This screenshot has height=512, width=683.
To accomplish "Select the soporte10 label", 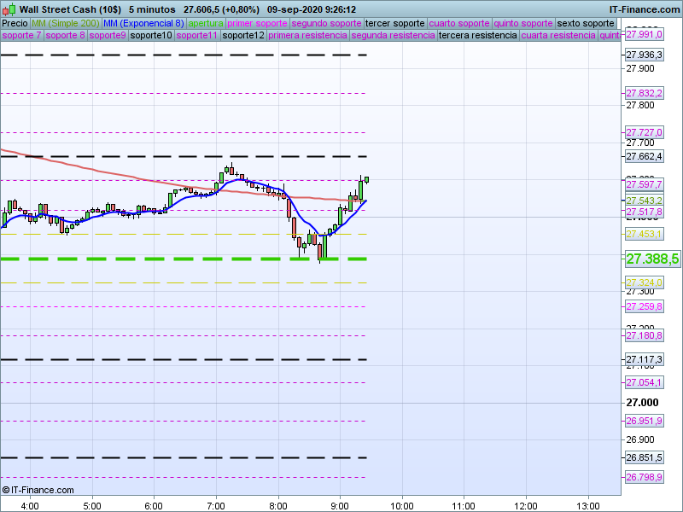I will click(x=151, y=35).
